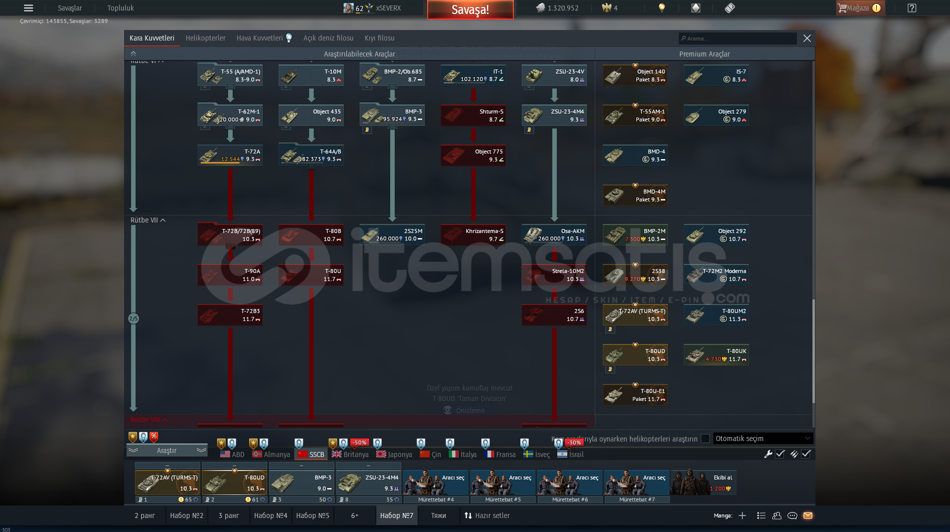Switch to the Helikopterler tab
The height and width of the screenshot is (532, 950).
tap(205, 38)
